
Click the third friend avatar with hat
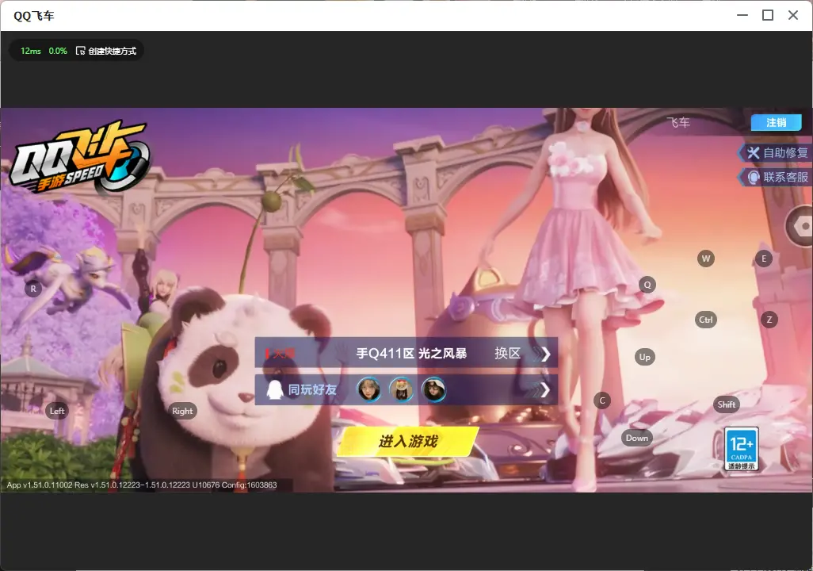[x=433, y=389]
